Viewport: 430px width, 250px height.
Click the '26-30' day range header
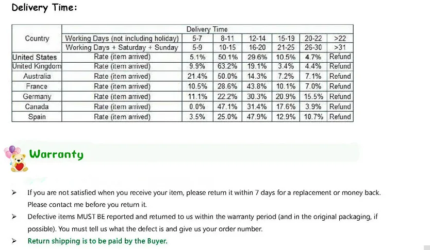point(313,48)
